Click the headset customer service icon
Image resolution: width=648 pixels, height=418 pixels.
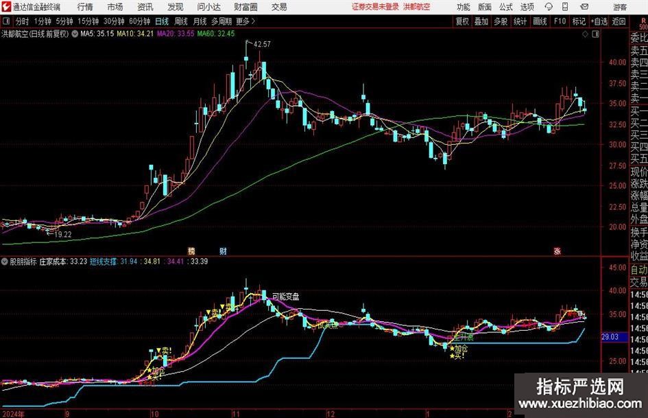(x=549, y=7)
